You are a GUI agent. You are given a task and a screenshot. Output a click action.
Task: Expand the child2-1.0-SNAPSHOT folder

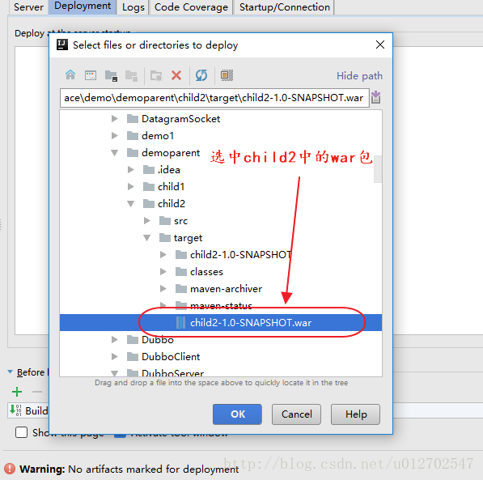click(163, 254)
